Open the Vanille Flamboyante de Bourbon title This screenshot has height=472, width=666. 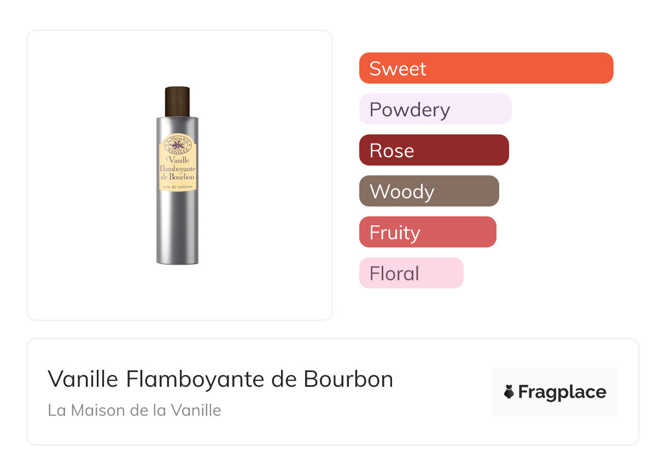(x=220, y=379)
